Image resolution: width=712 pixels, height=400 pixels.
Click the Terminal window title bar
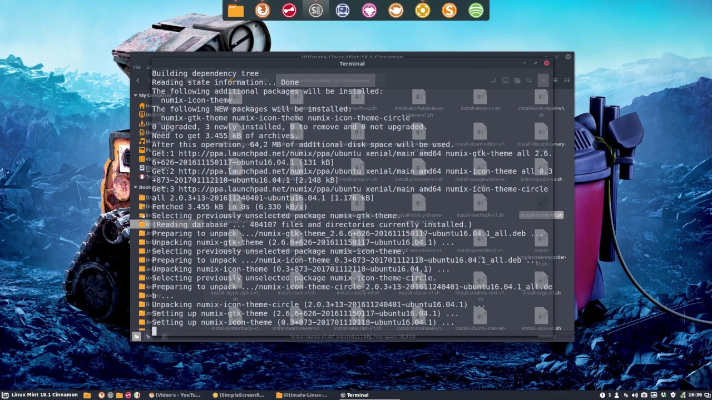click(352, 63)
